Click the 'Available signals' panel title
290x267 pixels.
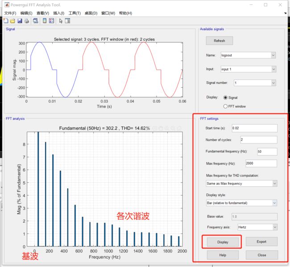tap(212, 29)
